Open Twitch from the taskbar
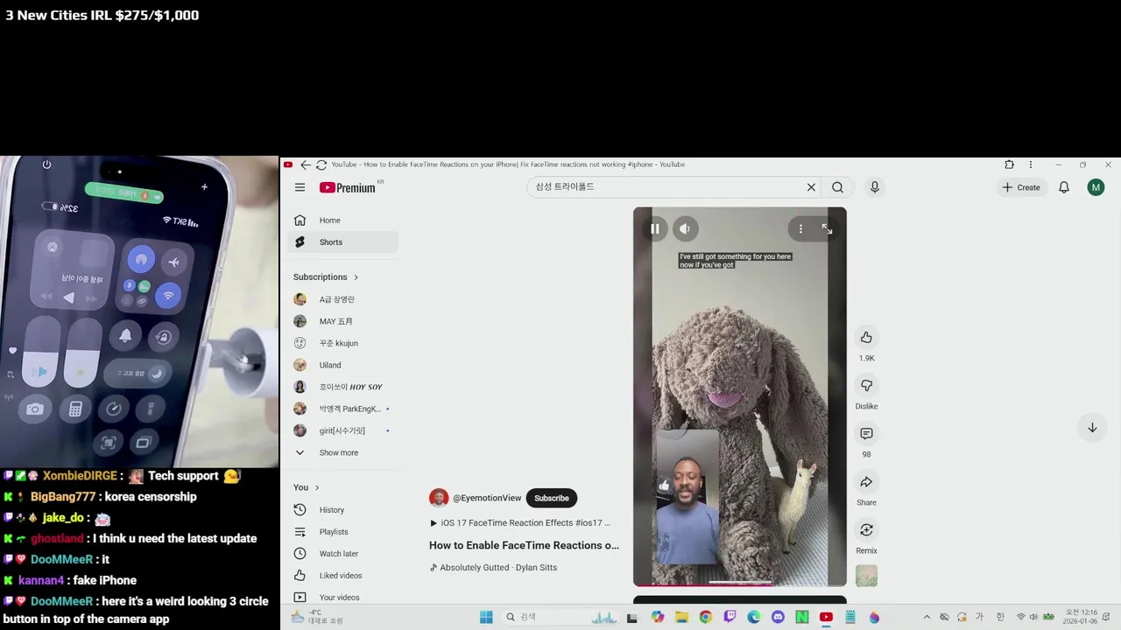 tap(730, 617)
